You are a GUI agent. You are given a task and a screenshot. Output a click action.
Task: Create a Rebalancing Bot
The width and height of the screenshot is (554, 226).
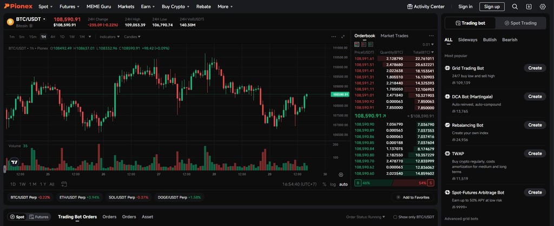(x=535, y=125)
